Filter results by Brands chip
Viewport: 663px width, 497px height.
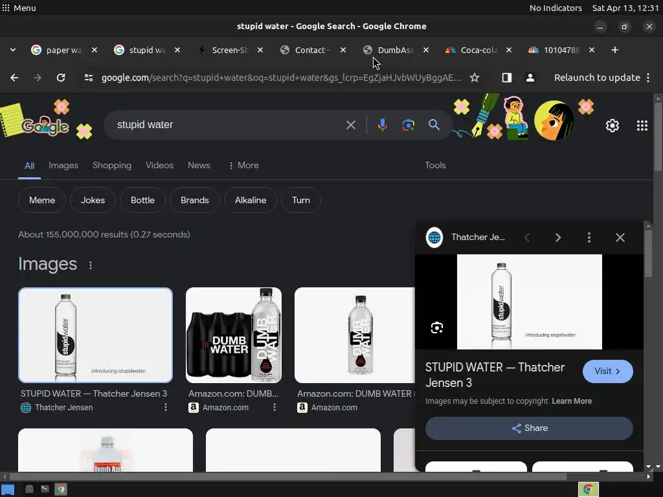tap(194, 200)
